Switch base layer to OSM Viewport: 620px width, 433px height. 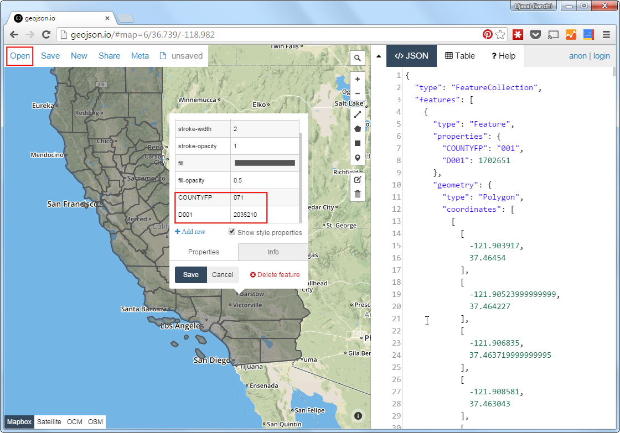tap(95, 421)
